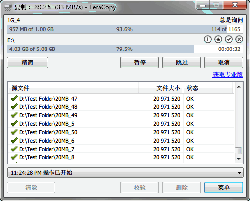The image size is (250, 201).
Task: Select row D:\Test Folder\20MB_5
Action: [121, 124]
